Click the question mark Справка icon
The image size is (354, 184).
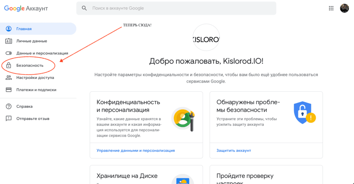(9, 106)
